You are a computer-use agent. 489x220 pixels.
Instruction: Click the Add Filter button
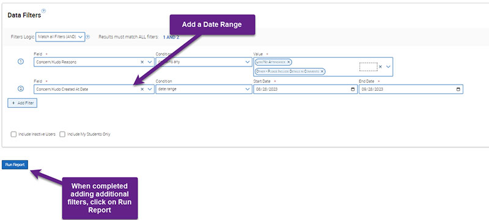pos(23,103)
